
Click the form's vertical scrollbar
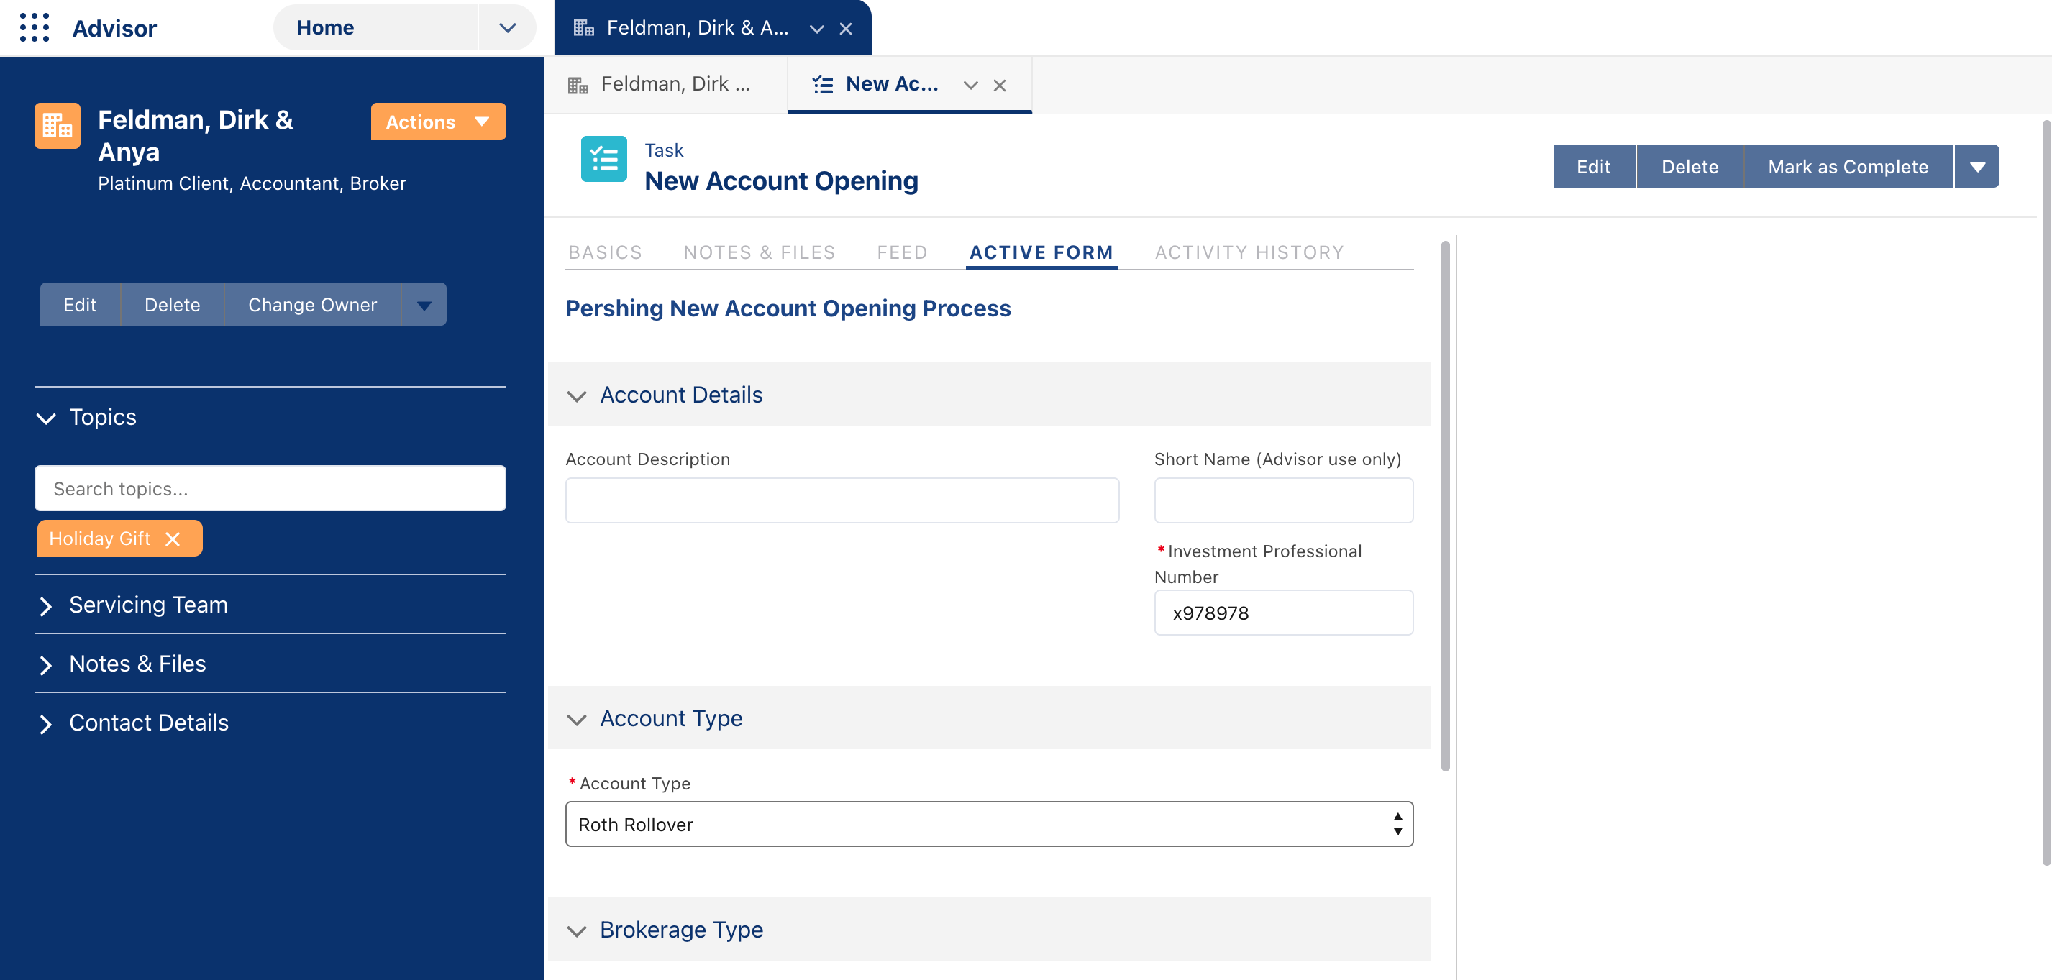[x=1445, y=507]
